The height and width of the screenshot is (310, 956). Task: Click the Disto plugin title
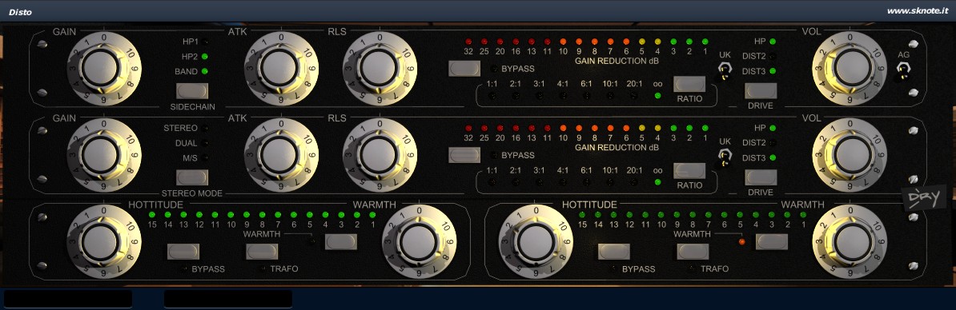click(20, 11)
